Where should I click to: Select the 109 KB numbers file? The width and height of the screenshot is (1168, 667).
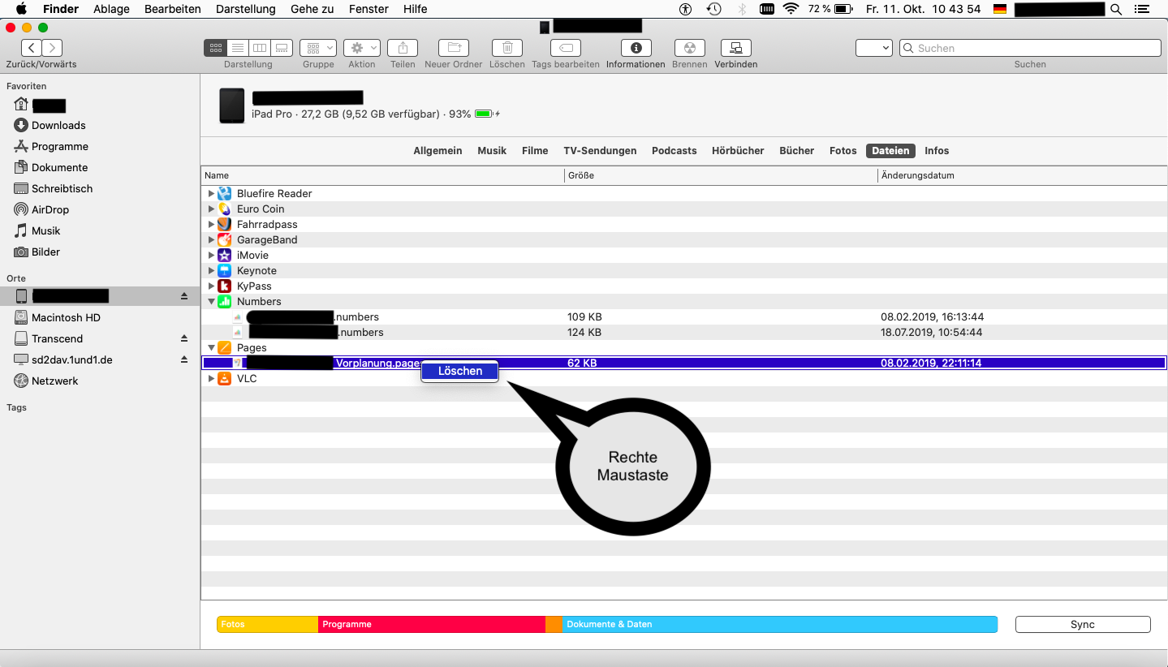coord(683,316)
